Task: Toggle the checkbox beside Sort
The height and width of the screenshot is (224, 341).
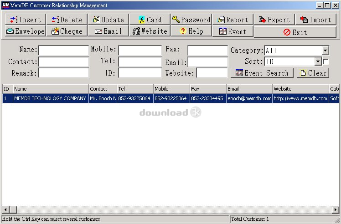Action: click(x=325, y=61)
